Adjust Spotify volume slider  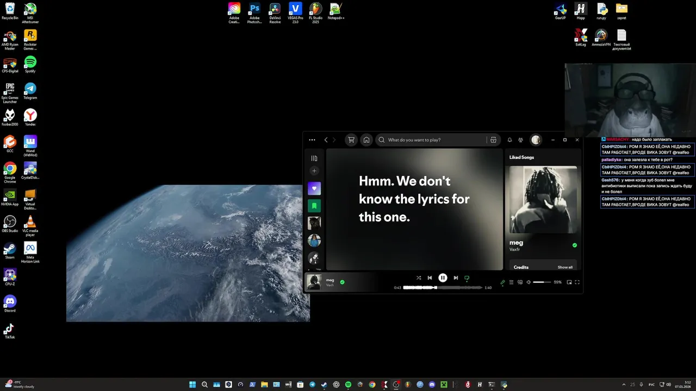click(x=542, y=282)
